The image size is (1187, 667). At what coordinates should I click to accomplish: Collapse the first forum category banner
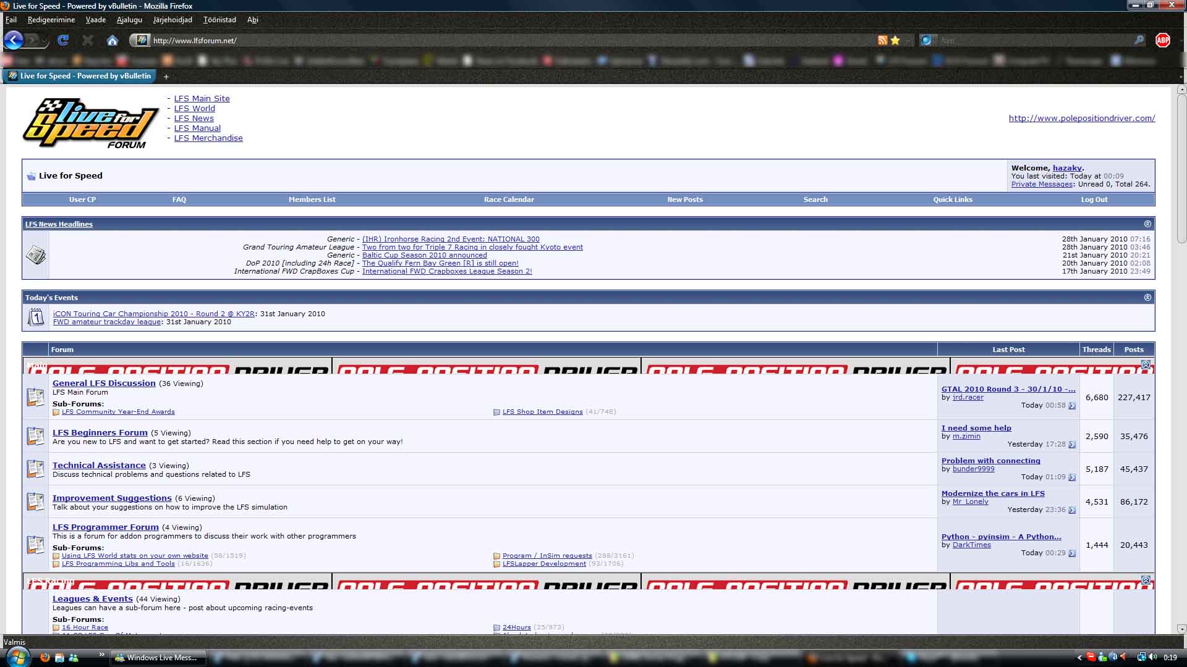tap(1146, 365)
